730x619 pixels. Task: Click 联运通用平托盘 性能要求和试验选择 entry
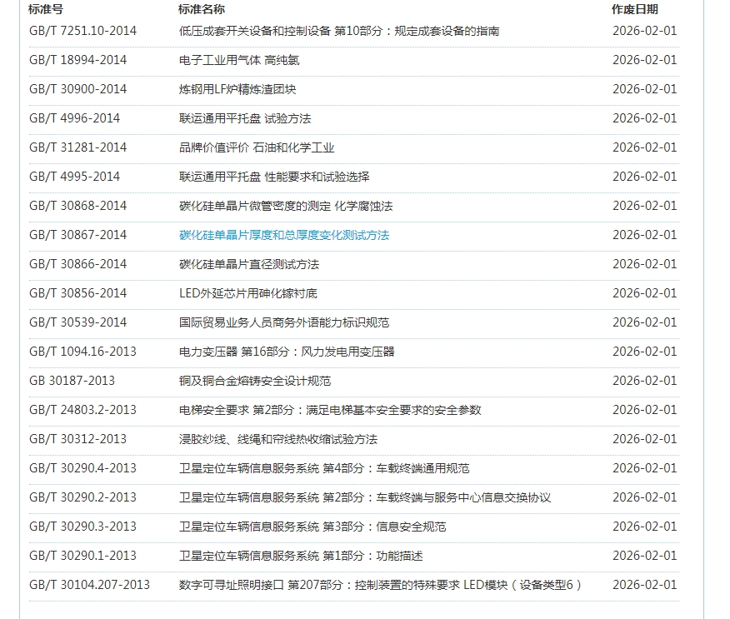(x=274, y=177)
